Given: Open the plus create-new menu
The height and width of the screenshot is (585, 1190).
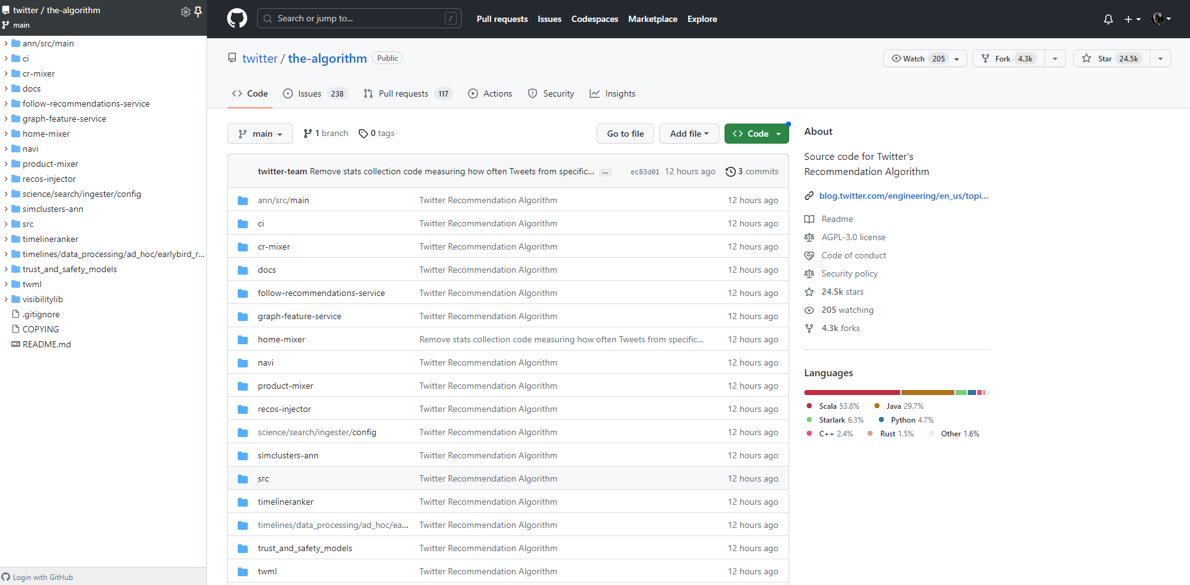Looking at the screenshot, I should [1132, 19].
